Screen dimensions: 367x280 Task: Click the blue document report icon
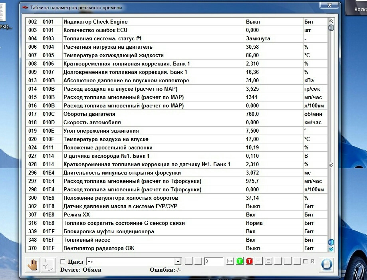(x=326, y=264)
